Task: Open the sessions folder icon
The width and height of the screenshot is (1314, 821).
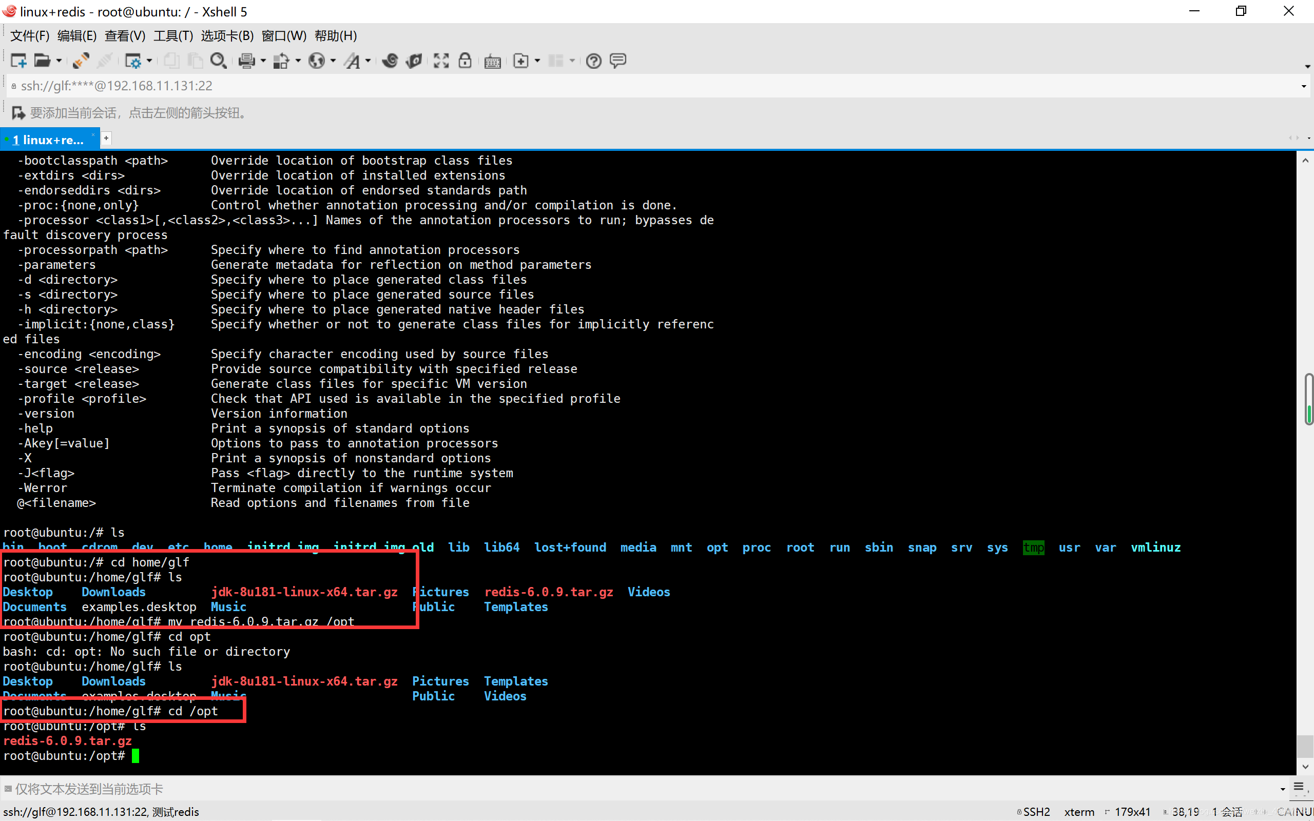Action: click(x=42, y=61)
